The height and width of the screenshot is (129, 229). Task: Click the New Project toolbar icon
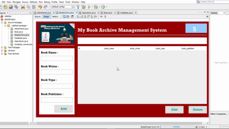6,7
